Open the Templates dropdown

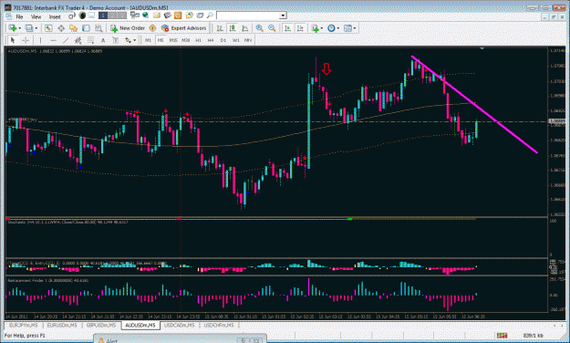point(349,28)
